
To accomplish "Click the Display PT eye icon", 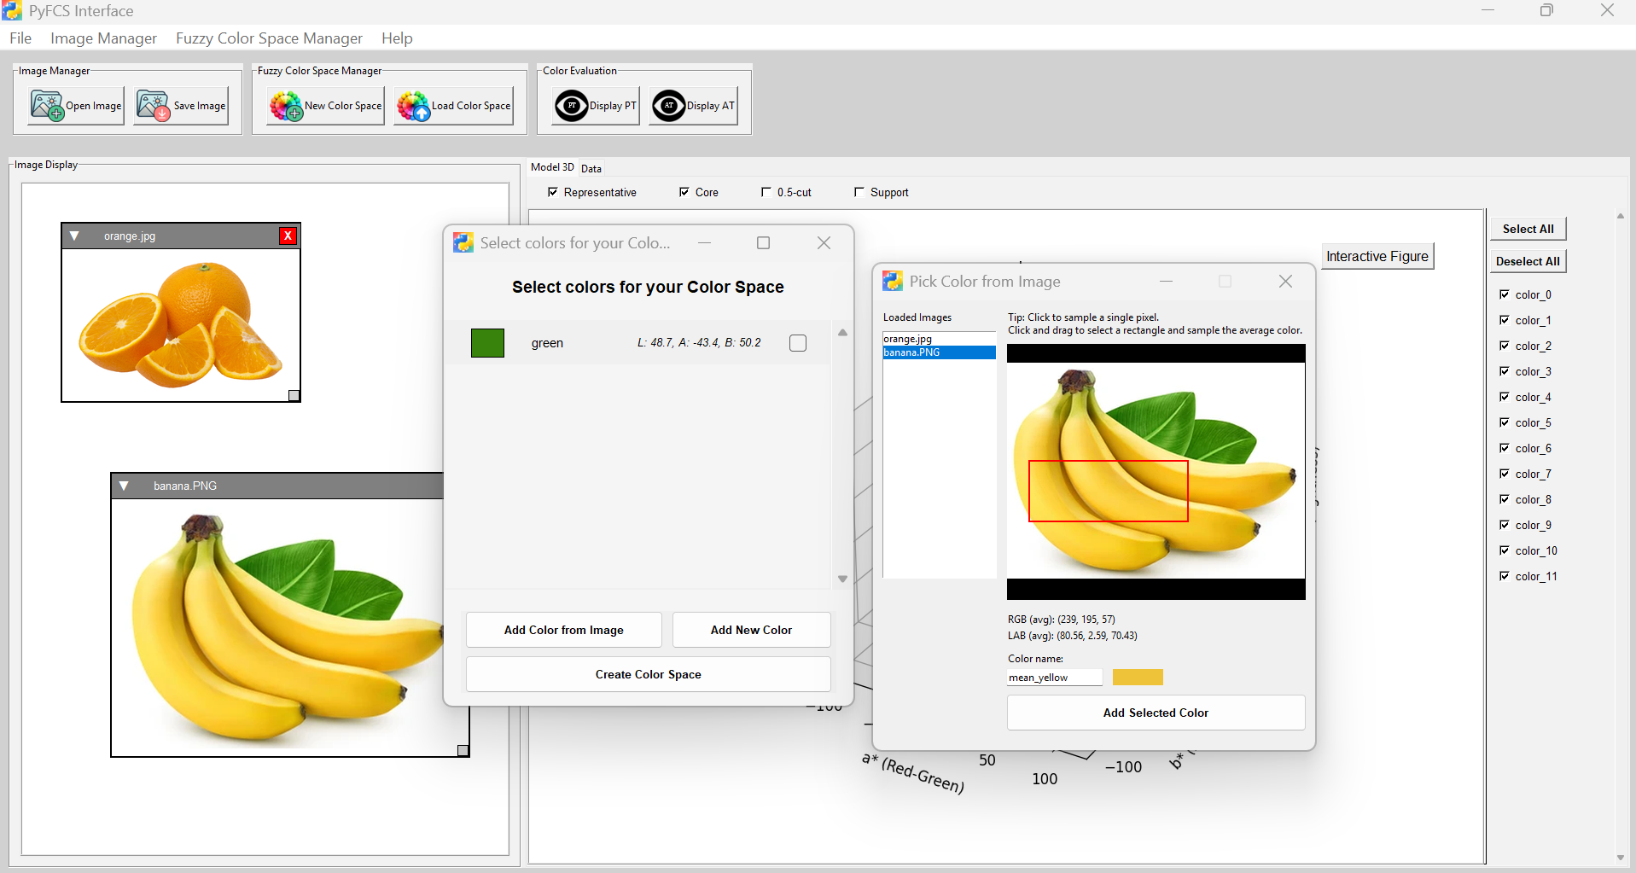I will [571, 106].
